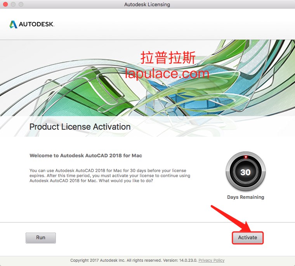This screenshot has width=295, height=266.
Task: Click the license expiration description paragraph
Action: [x=110, y=176]
